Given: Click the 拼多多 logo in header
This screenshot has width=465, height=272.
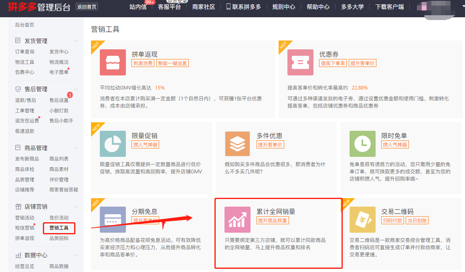Looking at the screenshot, I should [x=22, y=6].
